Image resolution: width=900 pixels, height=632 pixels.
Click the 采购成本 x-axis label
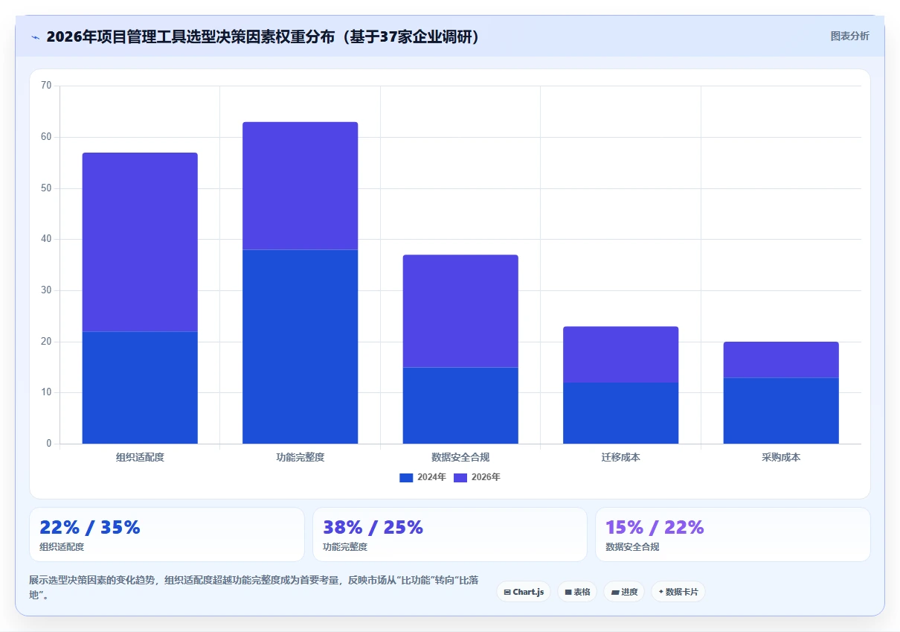[x=781, y=457]
